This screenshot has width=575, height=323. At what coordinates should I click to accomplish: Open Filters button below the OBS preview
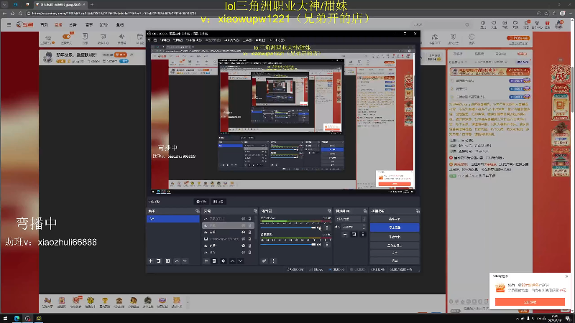tap(218, 202)
